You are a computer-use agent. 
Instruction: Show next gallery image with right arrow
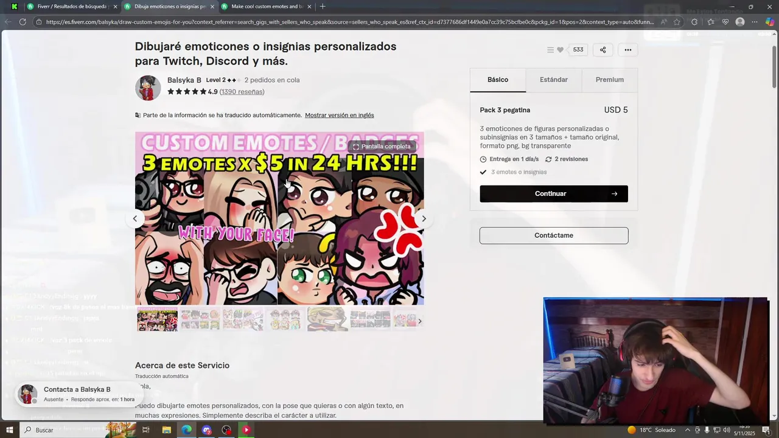coord(424,219)
